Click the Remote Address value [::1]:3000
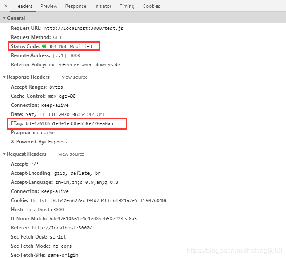The width and height of the screenshot is (286, 258). [x=67, y=55]
